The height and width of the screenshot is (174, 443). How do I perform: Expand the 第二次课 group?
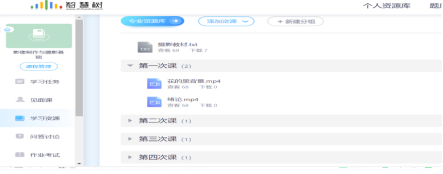click(x=130, y=121)
